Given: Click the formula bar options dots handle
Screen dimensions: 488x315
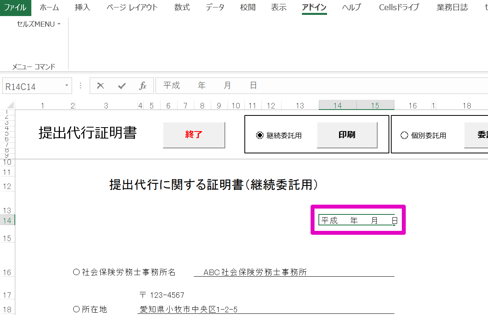Looking at the screenshot, I should click(81, 86).
